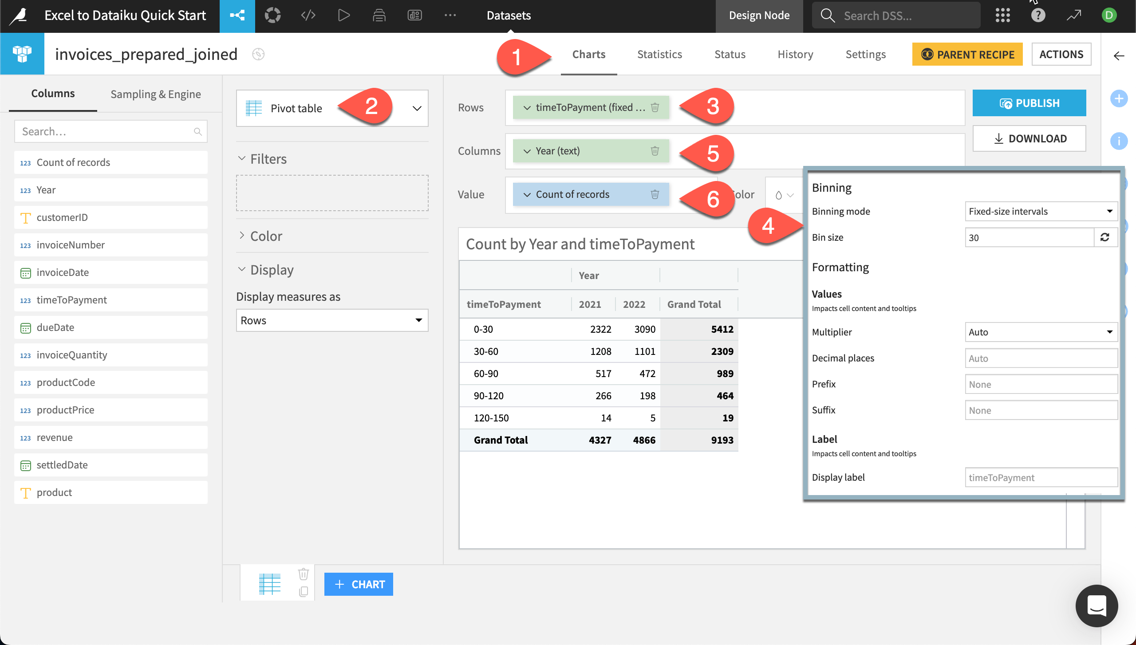
Task: Open the Dashboards icon
Action: (x=414, y=16)
